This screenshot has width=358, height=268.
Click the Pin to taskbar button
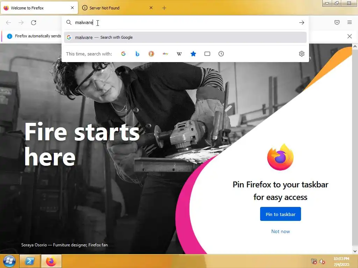tap(280, 214)
